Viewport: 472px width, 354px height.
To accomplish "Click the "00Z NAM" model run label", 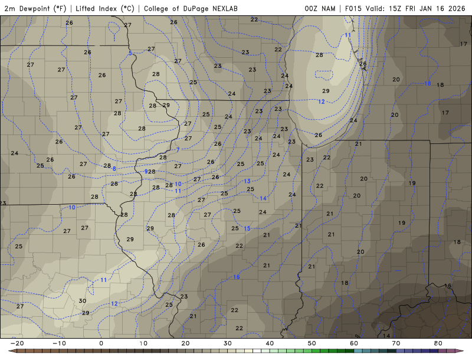I will [320, 8].
